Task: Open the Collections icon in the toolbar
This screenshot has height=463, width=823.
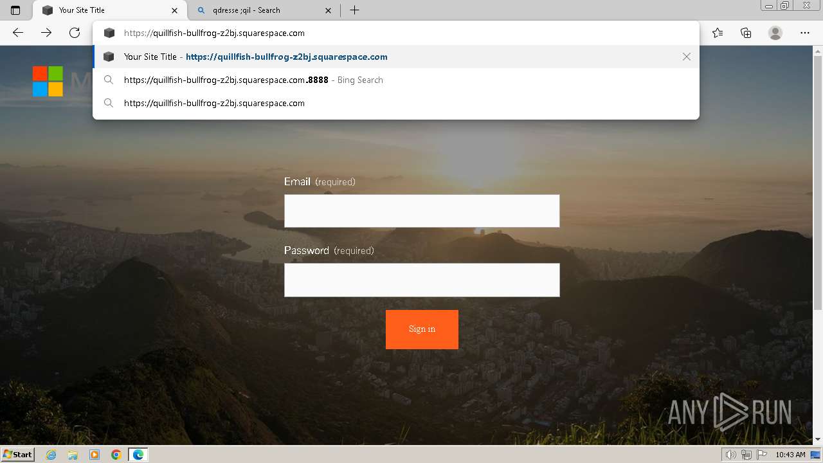Action: (746, 33)
